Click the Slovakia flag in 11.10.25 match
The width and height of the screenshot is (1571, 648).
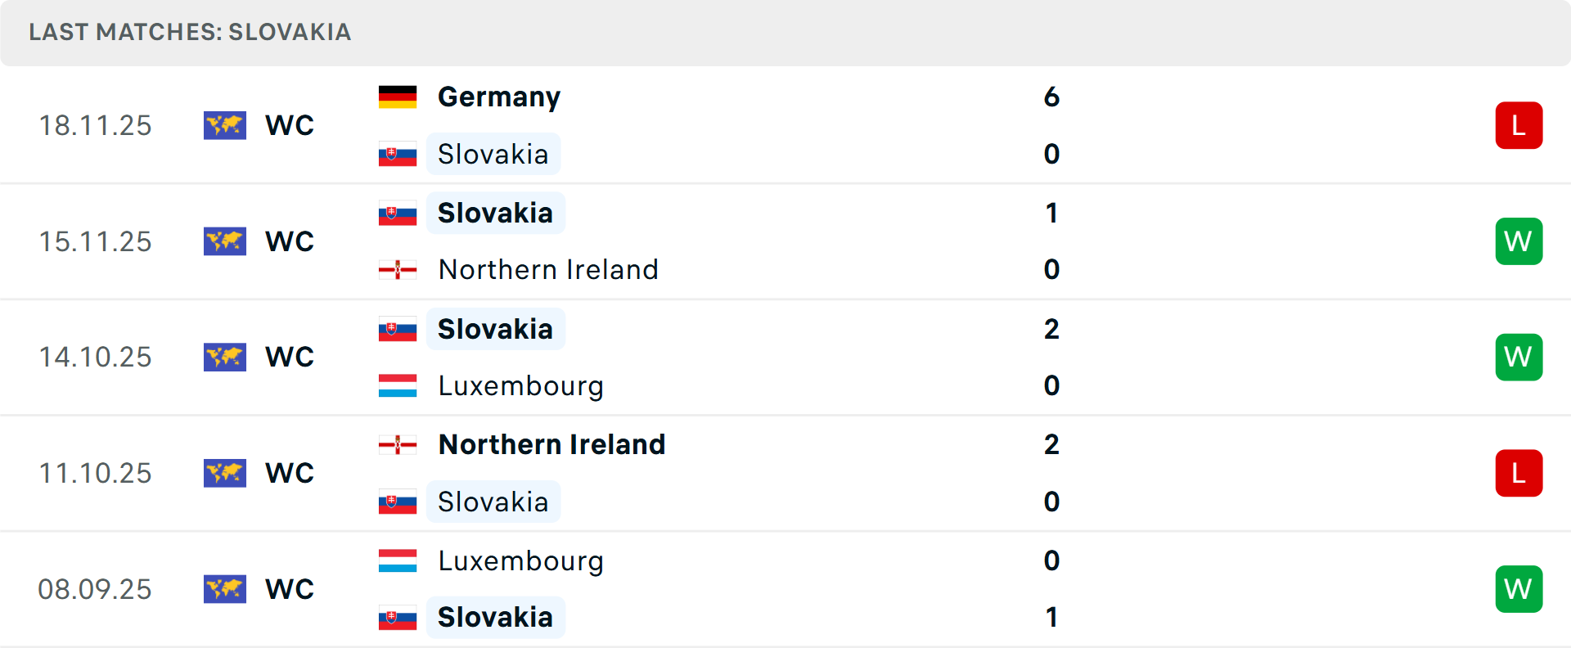click(x=398, y=502)
